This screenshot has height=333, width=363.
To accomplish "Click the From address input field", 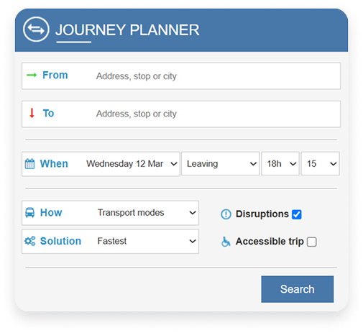I will [217, 76].
